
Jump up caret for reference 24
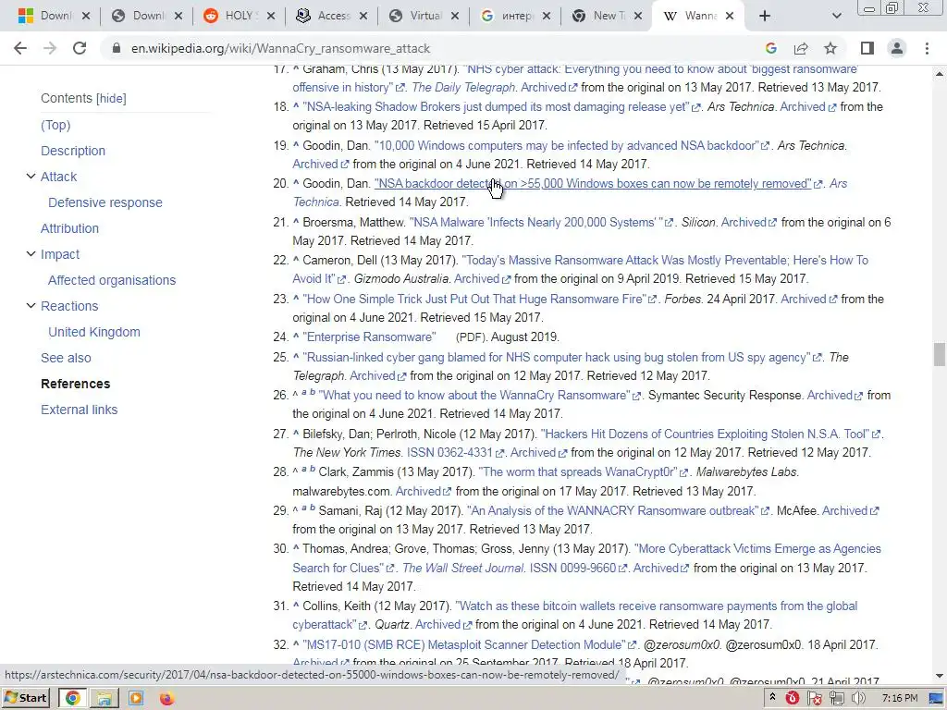[x=296, y=337]
